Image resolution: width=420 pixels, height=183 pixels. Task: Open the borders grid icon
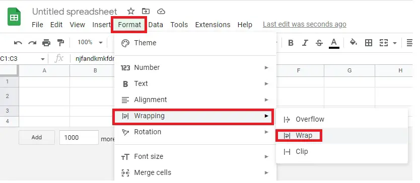[369, 43]
